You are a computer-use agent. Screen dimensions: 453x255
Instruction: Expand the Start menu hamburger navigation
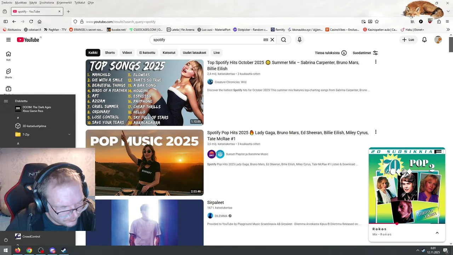[6, 101]
